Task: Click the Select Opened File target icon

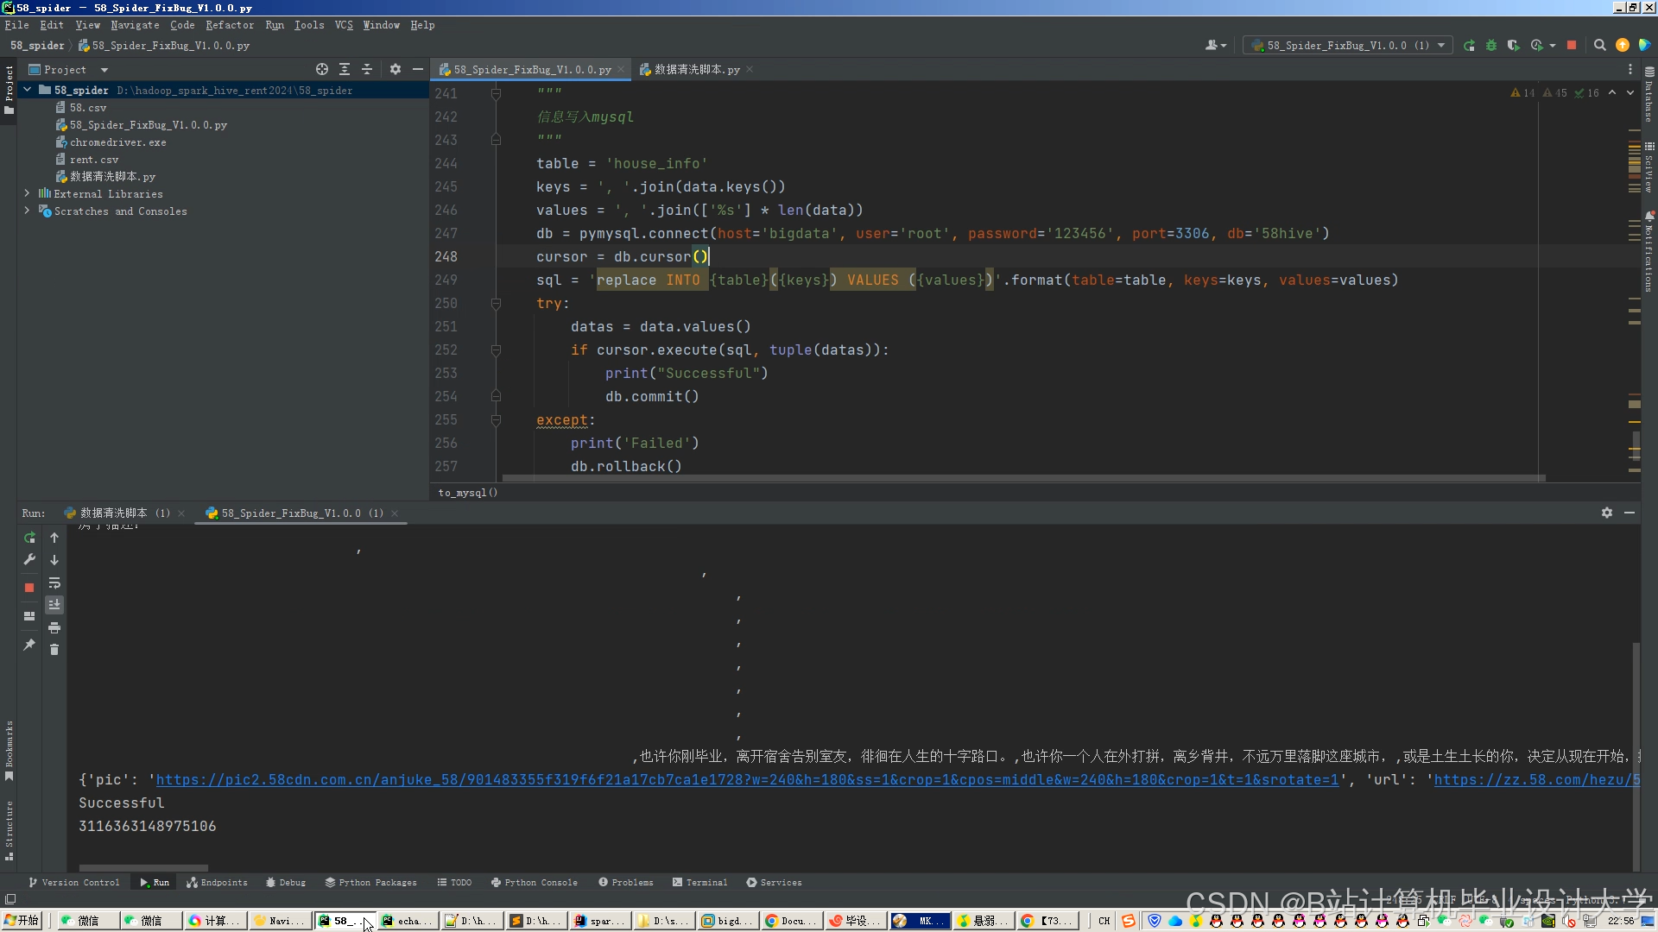Action: click(x=322, y=69)
